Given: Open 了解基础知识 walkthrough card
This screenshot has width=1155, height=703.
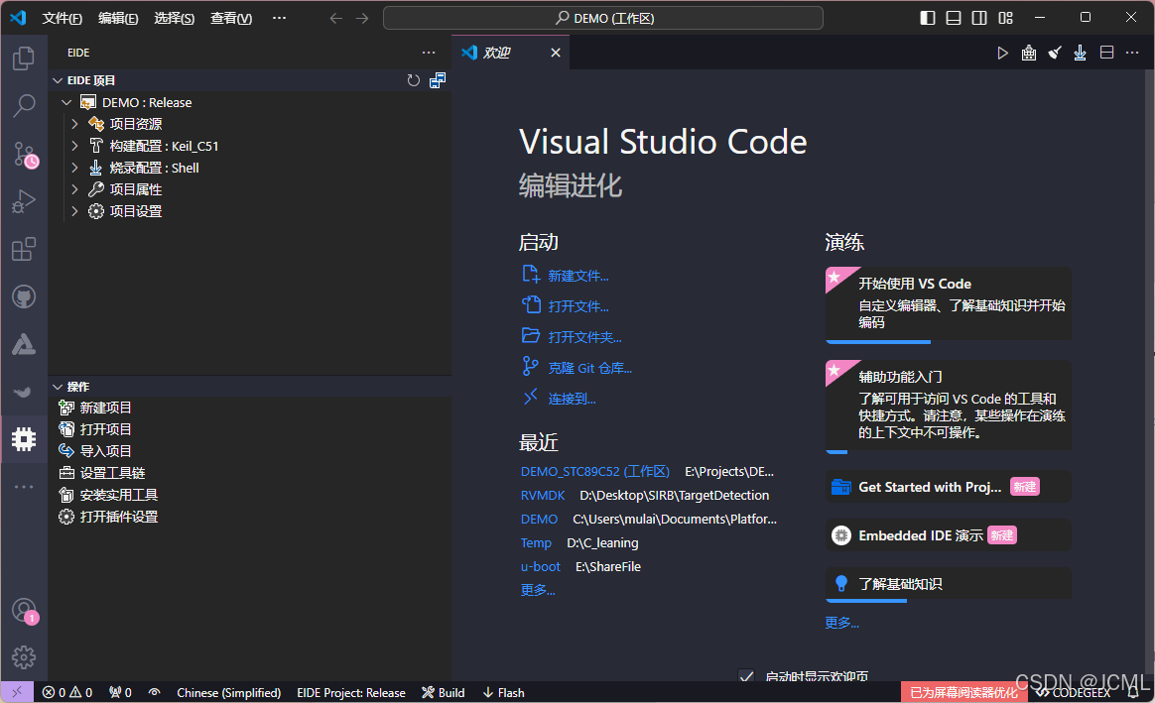Looking at the screenshot, I should coord(948,584).
